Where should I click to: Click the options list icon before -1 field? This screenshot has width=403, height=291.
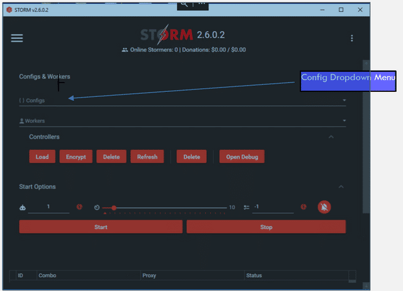(246, 207)
